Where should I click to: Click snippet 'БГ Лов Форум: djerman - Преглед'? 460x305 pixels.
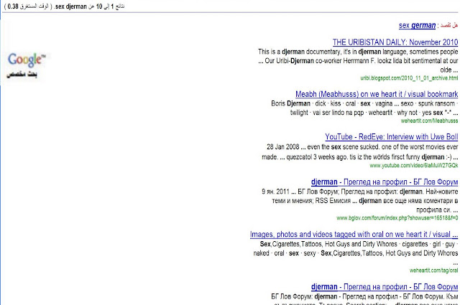(364, 299)
